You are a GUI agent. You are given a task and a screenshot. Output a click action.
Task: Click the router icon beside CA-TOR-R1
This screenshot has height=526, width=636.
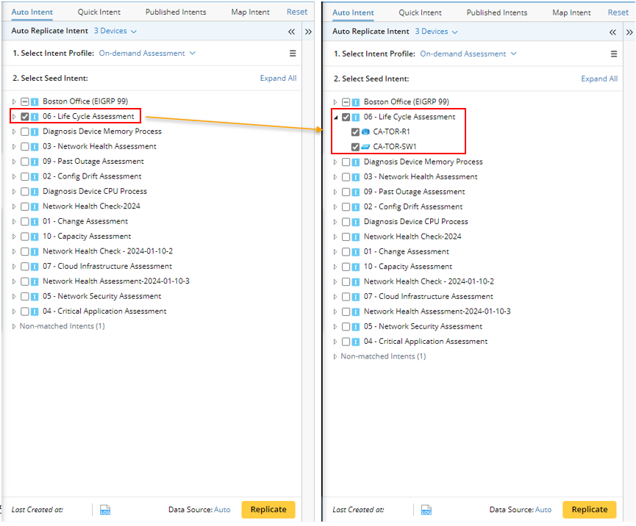tap(365, 132)
